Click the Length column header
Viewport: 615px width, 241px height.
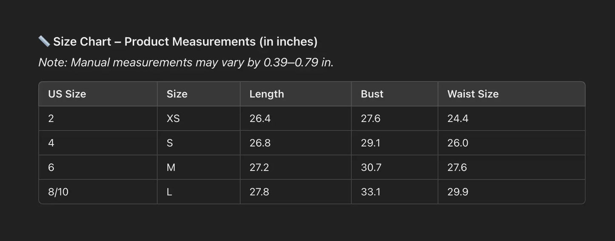pyautogui.click(x=267, y=94)
